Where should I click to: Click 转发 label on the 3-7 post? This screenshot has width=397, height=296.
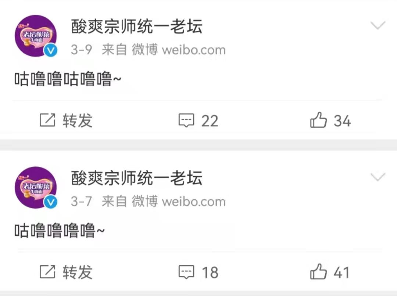[x=78, y=272]
